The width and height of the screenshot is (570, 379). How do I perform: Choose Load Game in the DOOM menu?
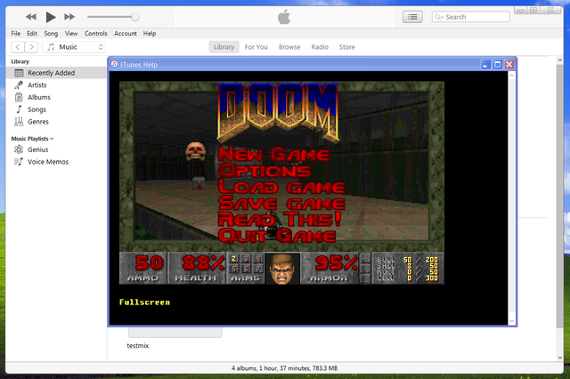coord(281,188)
